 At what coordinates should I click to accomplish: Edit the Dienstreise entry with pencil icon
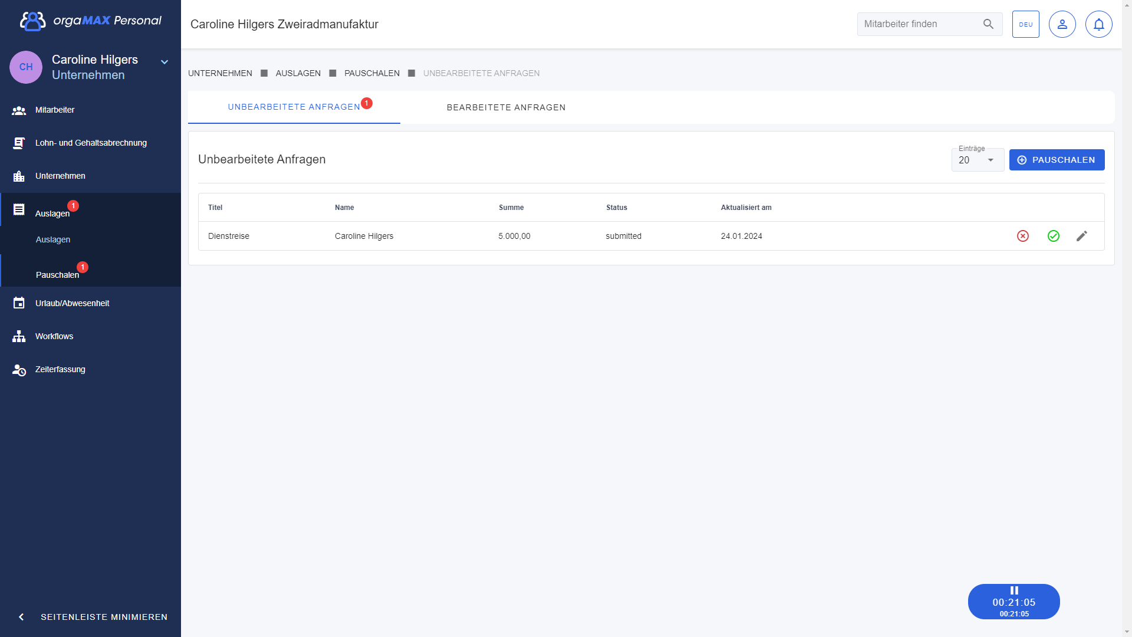1082,236
